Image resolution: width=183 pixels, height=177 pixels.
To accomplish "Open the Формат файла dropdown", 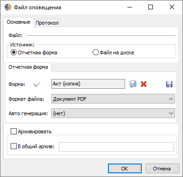I will click(x=113, y=99).
